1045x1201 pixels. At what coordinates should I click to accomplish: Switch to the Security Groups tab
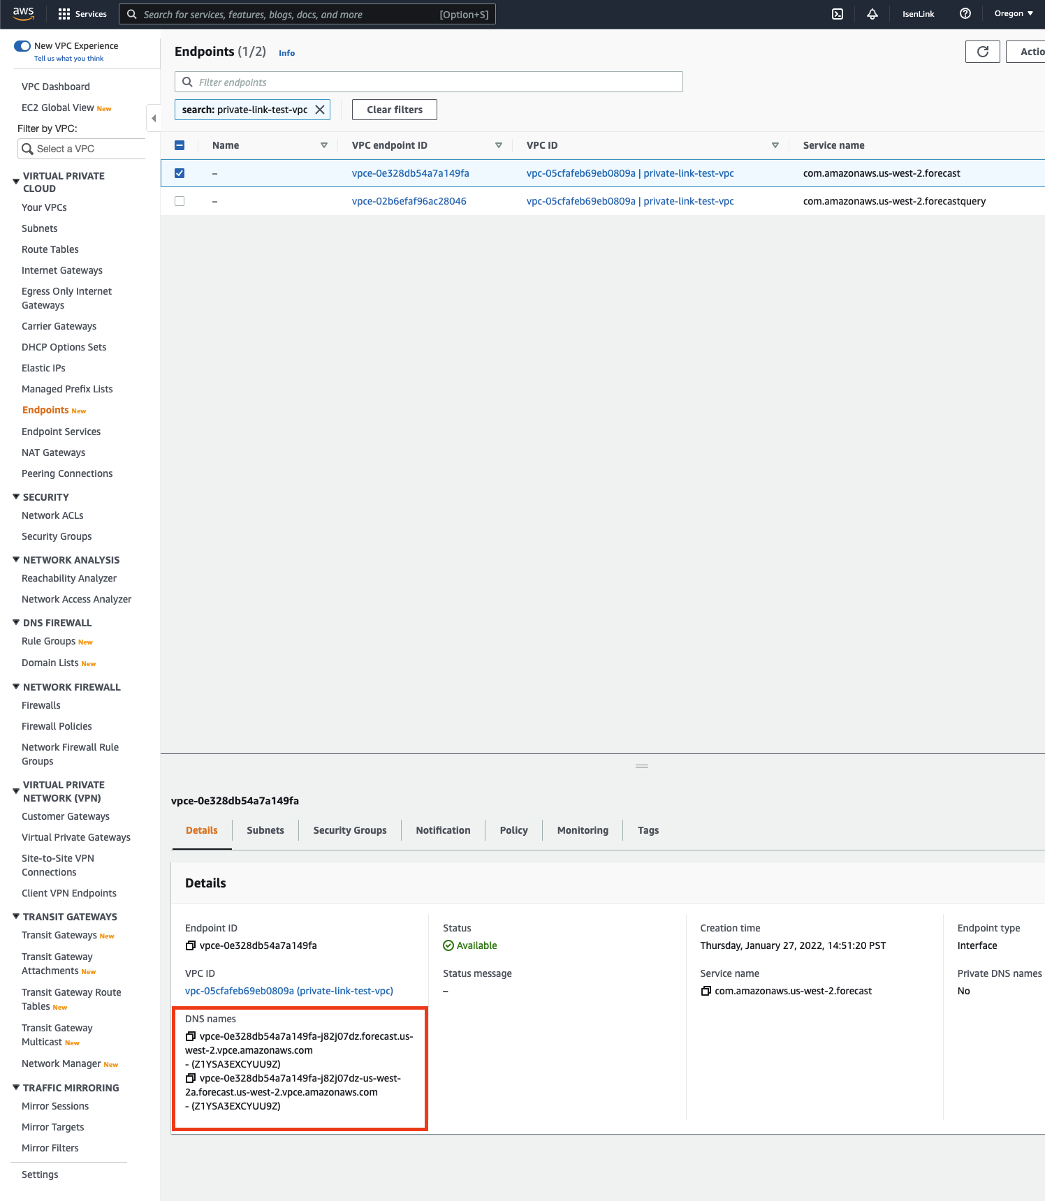(x=350, y=830)
